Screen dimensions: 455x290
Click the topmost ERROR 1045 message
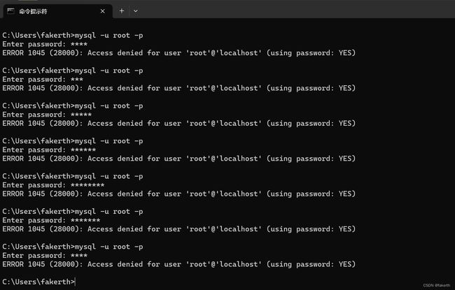point(178,53)
